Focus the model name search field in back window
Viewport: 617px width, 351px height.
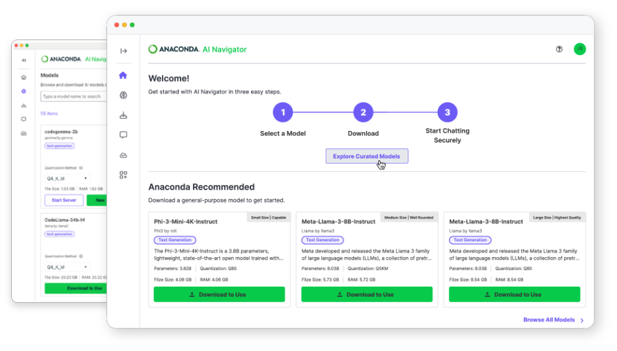tap(74, 96)
